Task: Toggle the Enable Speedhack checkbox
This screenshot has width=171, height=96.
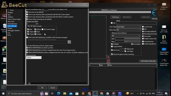Action: point(143,44)
